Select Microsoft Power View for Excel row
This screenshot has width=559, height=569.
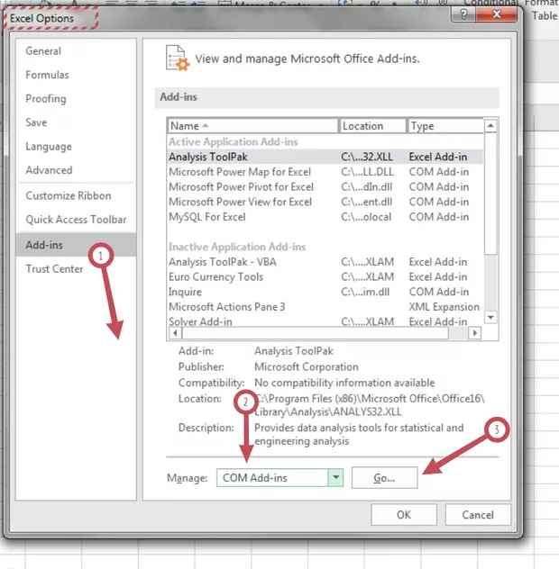point(325,202)
